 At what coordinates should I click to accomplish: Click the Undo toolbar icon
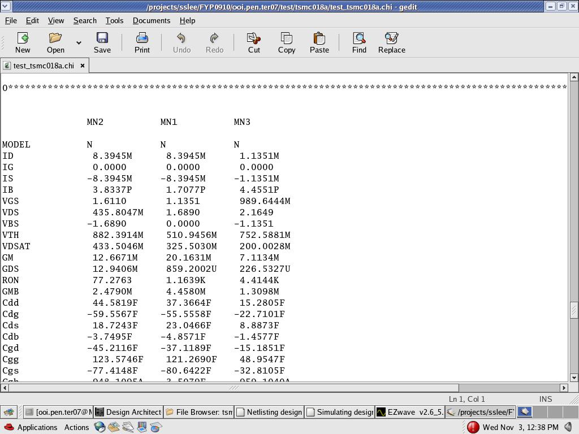(182, 43)
